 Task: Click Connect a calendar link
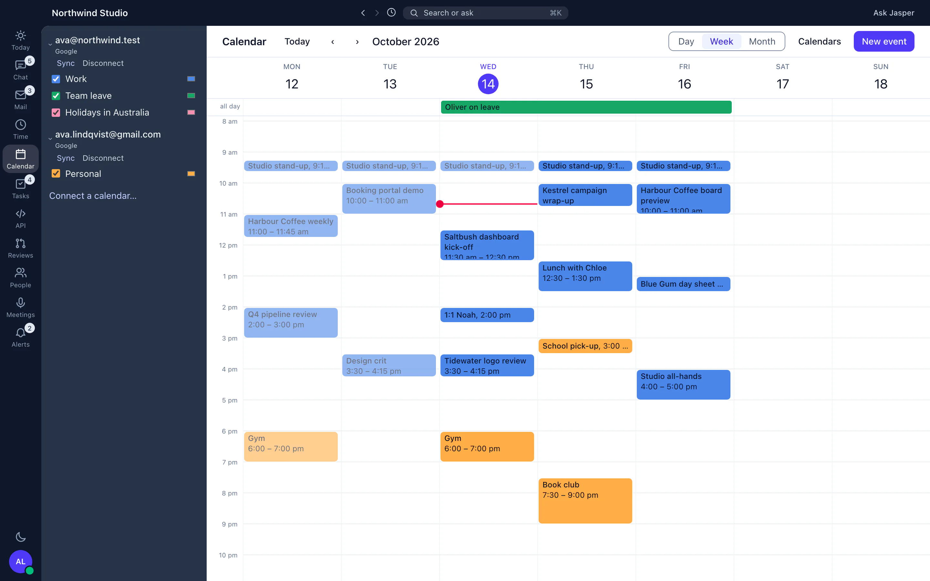tap(93, 196)
